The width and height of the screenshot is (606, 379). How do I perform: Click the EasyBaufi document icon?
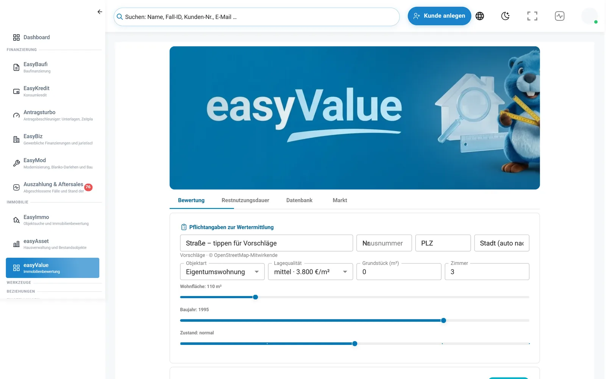click(16, 67)
